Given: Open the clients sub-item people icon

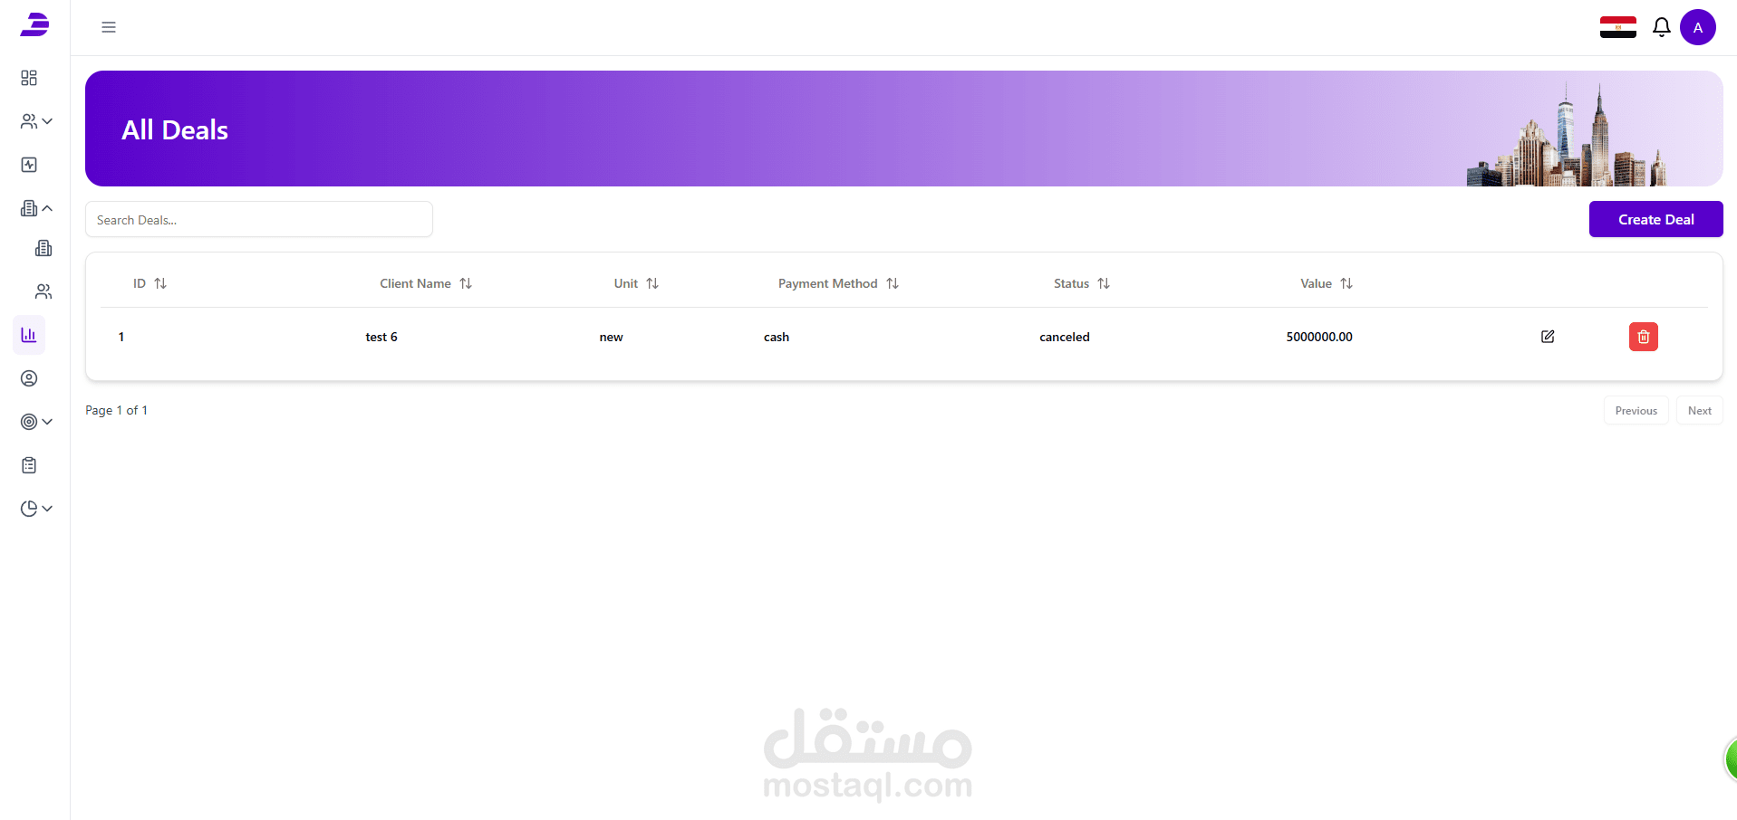Looking at the screenshot, I should 43,291.
